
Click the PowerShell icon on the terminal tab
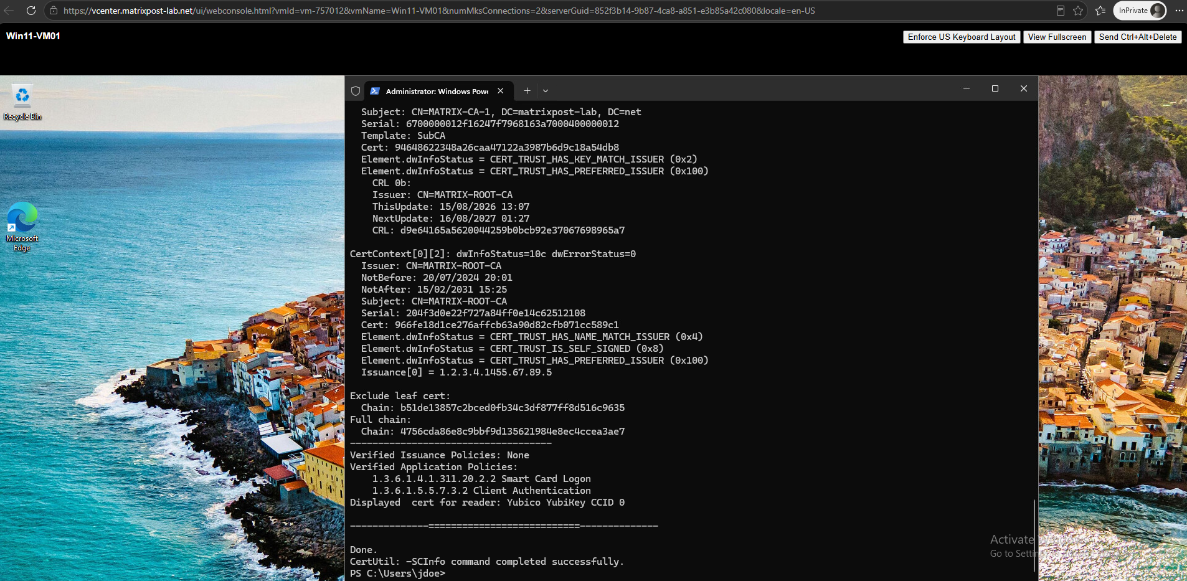coord(375,91)
